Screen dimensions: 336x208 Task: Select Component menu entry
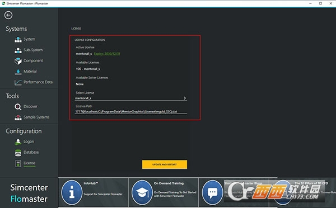[x=33, y=60]
